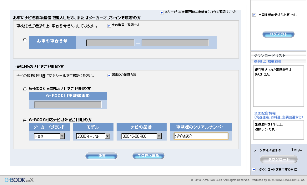Click the G-BOOK用車載端末ID header
The image size is (307, 185).
pos(68,96)
